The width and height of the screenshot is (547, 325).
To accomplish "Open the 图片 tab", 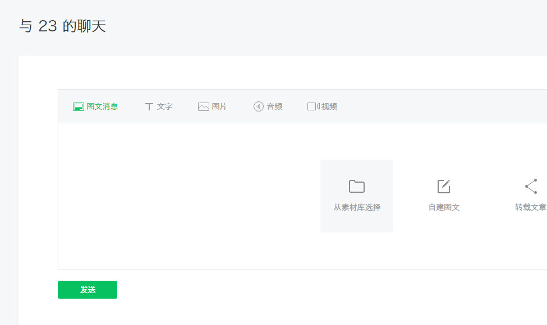I will click(213, 106).
